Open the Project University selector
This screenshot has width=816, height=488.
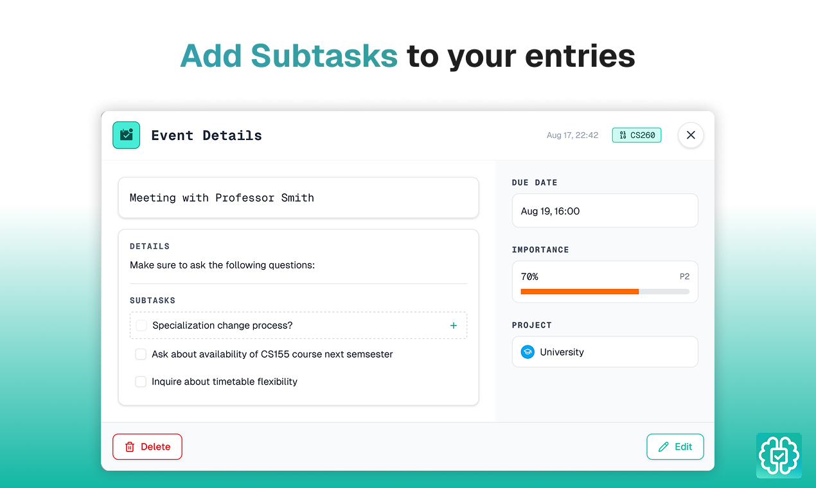click(605, 352)
